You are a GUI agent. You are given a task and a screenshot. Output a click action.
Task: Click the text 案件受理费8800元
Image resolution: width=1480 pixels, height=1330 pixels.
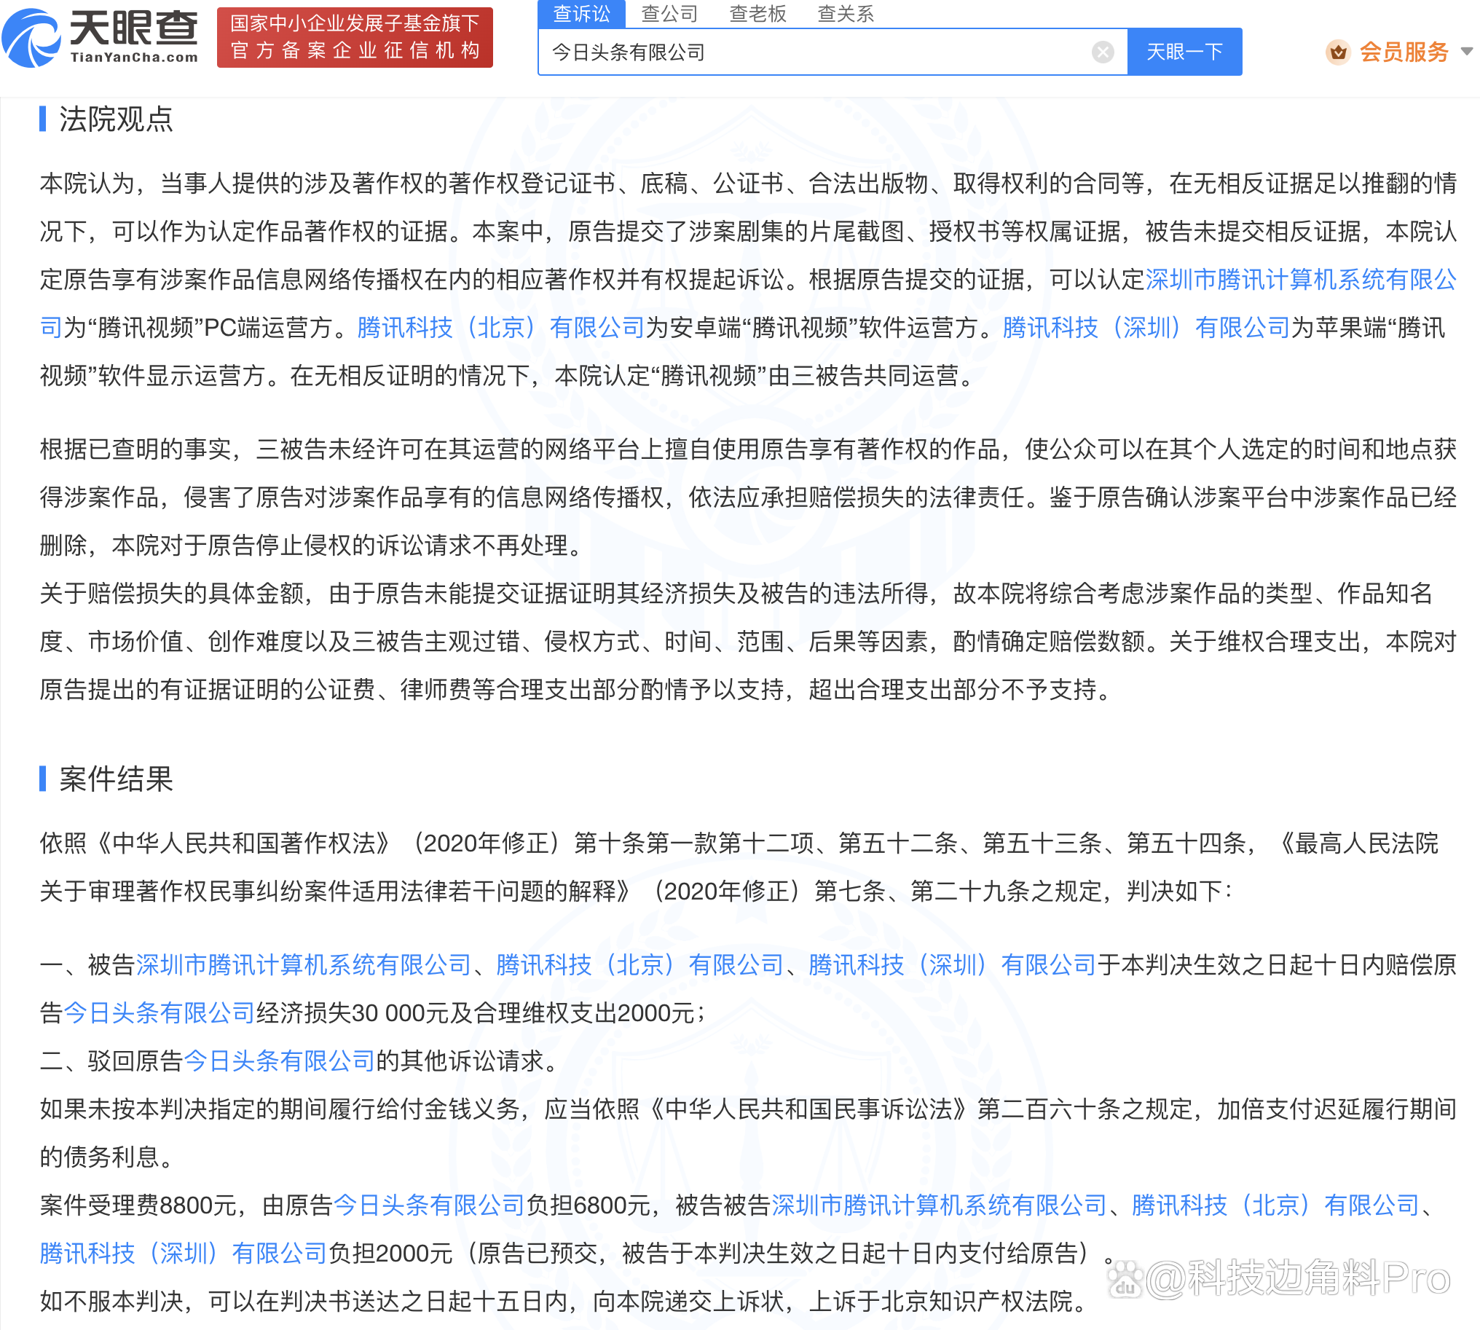(138, 1205)
